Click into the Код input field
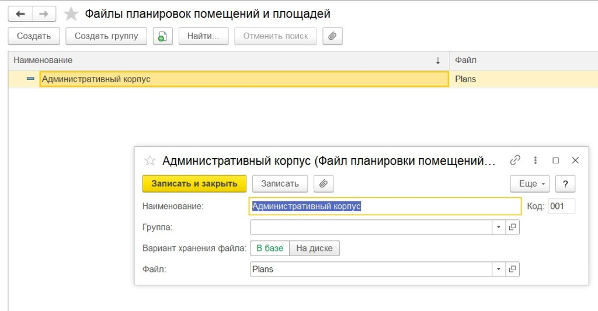This screenshot has height=311, width=598. (x=561, y=206)
